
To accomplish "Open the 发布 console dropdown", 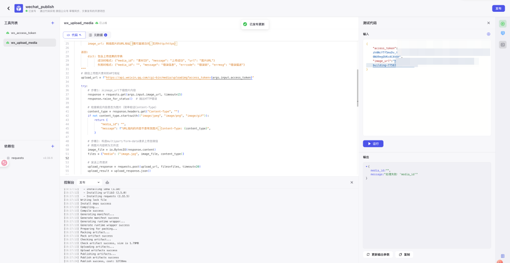I will click(89, 182).
